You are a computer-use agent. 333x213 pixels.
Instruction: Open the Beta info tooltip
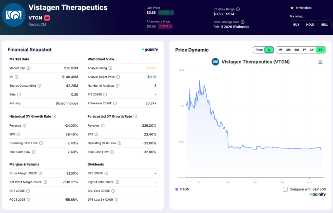click(19, 94)
